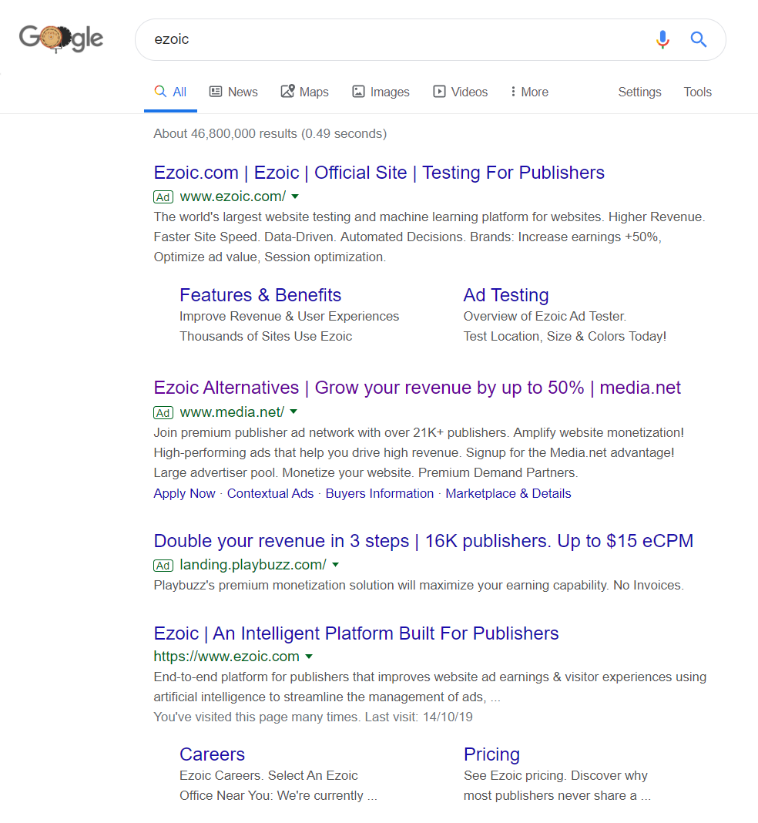Viewport: 758px width, 823px height.
Task: Click the Ad badge beside www.media.net/
Action: [x=163, y=413]
